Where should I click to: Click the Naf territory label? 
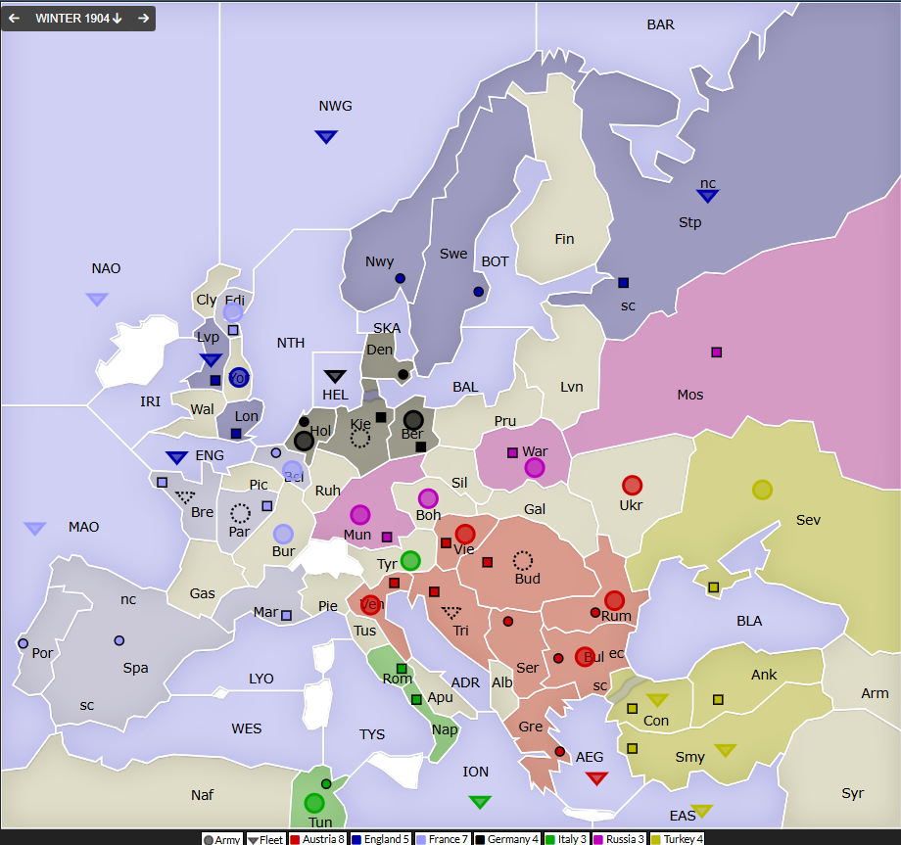[x=203, y=795]
